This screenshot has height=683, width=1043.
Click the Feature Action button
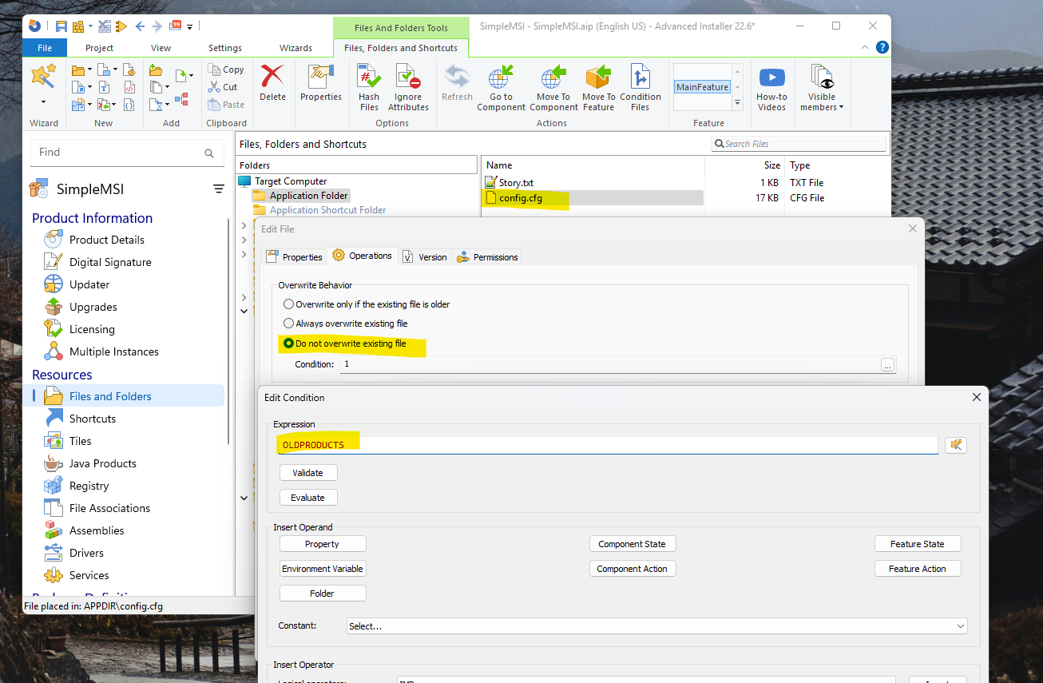click(x=918, y=569)
